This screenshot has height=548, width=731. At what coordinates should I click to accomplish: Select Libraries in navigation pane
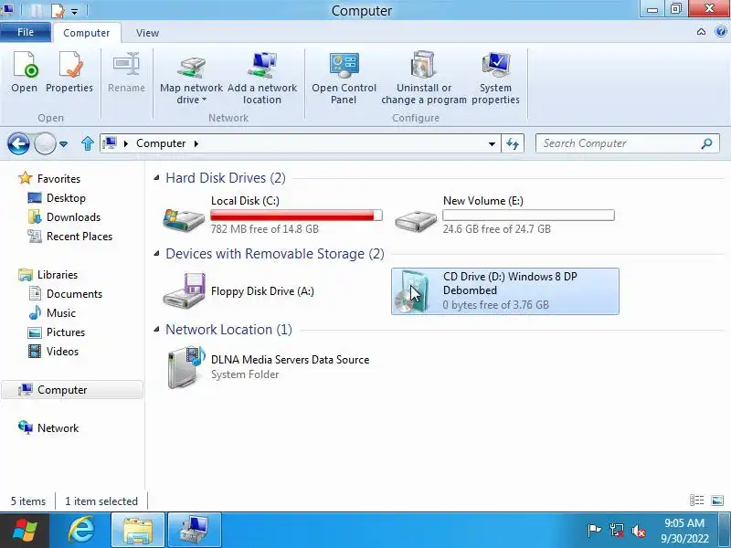[x=57, y=275]
